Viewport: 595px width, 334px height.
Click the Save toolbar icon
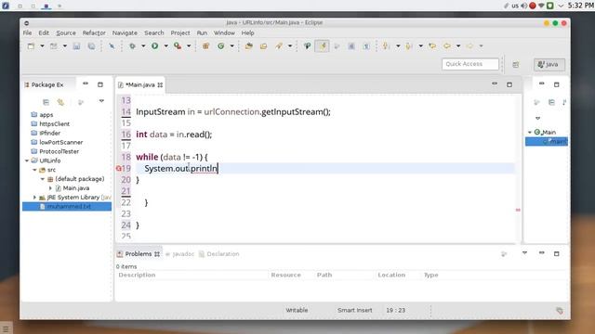click(x=76, y=46)
